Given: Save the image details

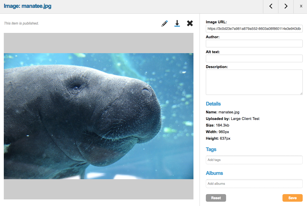Looking at the screenshot, I should (292, 198).
